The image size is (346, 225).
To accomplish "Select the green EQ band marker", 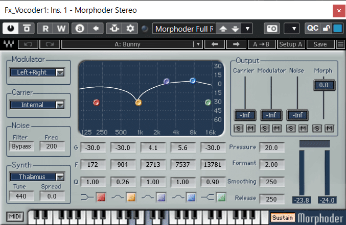I will [208, 103].
